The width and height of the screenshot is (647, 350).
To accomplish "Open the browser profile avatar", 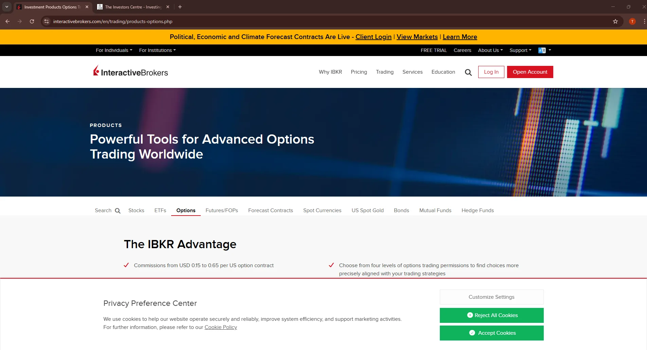I will click(632, 21).
